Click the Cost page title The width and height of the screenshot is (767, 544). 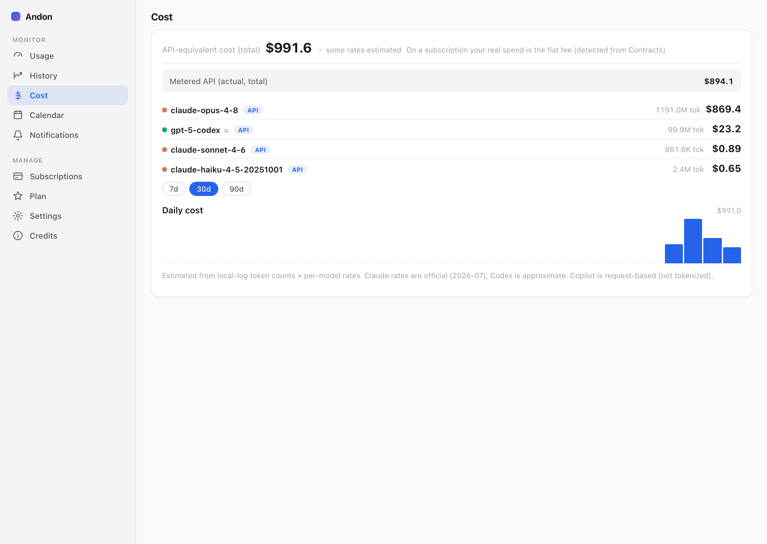(x=162, y=17)
